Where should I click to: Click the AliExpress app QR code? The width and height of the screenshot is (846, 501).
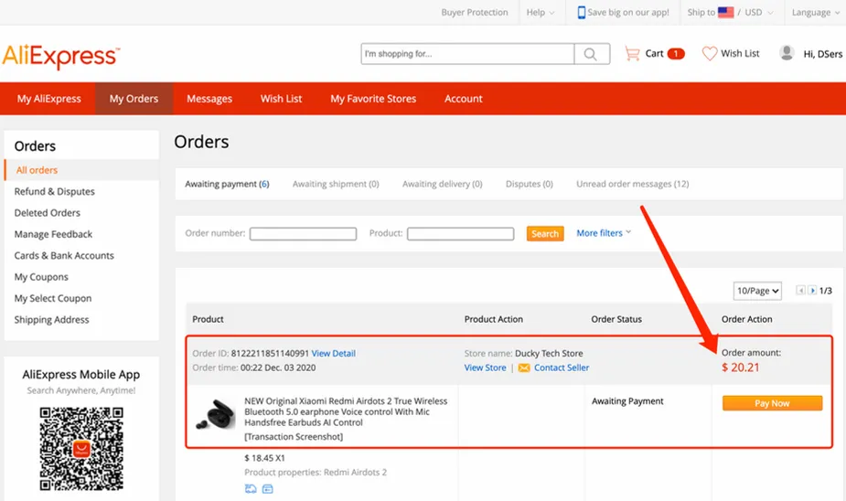[81, 449]
